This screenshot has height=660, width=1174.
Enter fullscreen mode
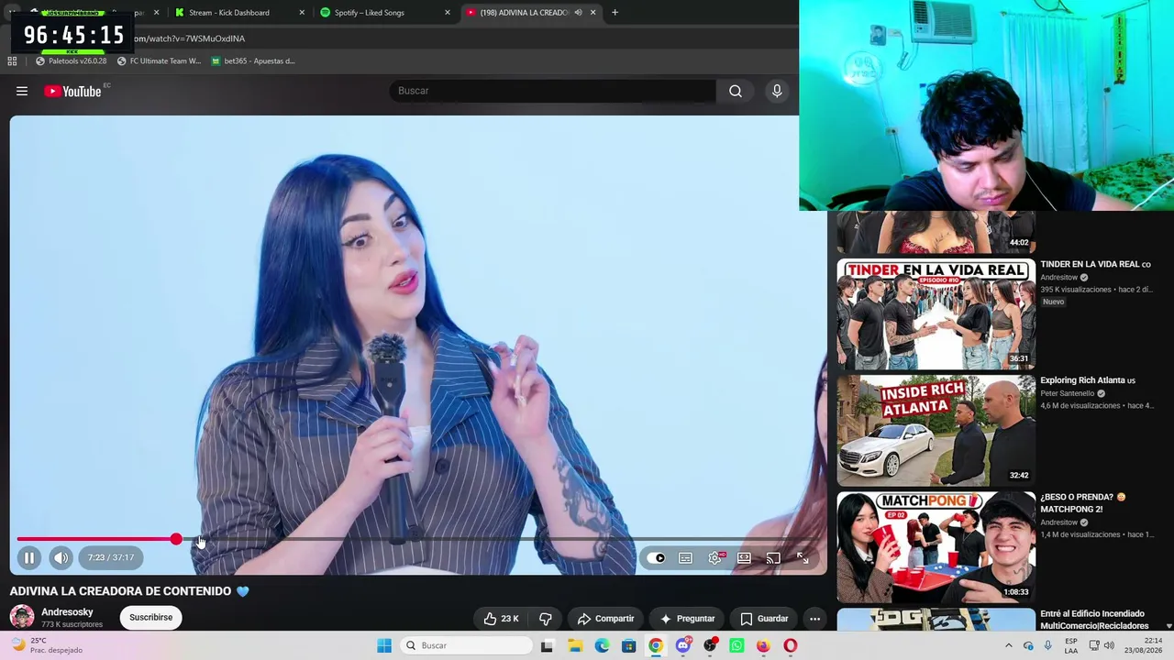tap(803, 557)
